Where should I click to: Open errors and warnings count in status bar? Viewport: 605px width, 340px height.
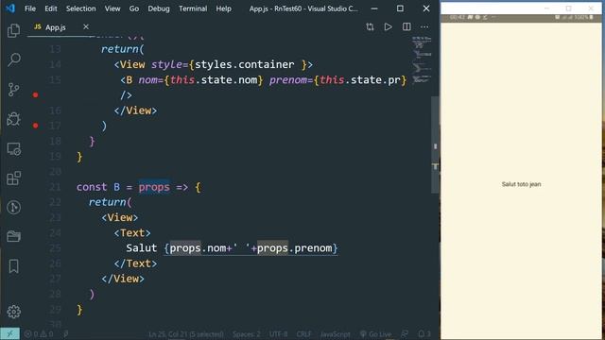coord(39,333)
